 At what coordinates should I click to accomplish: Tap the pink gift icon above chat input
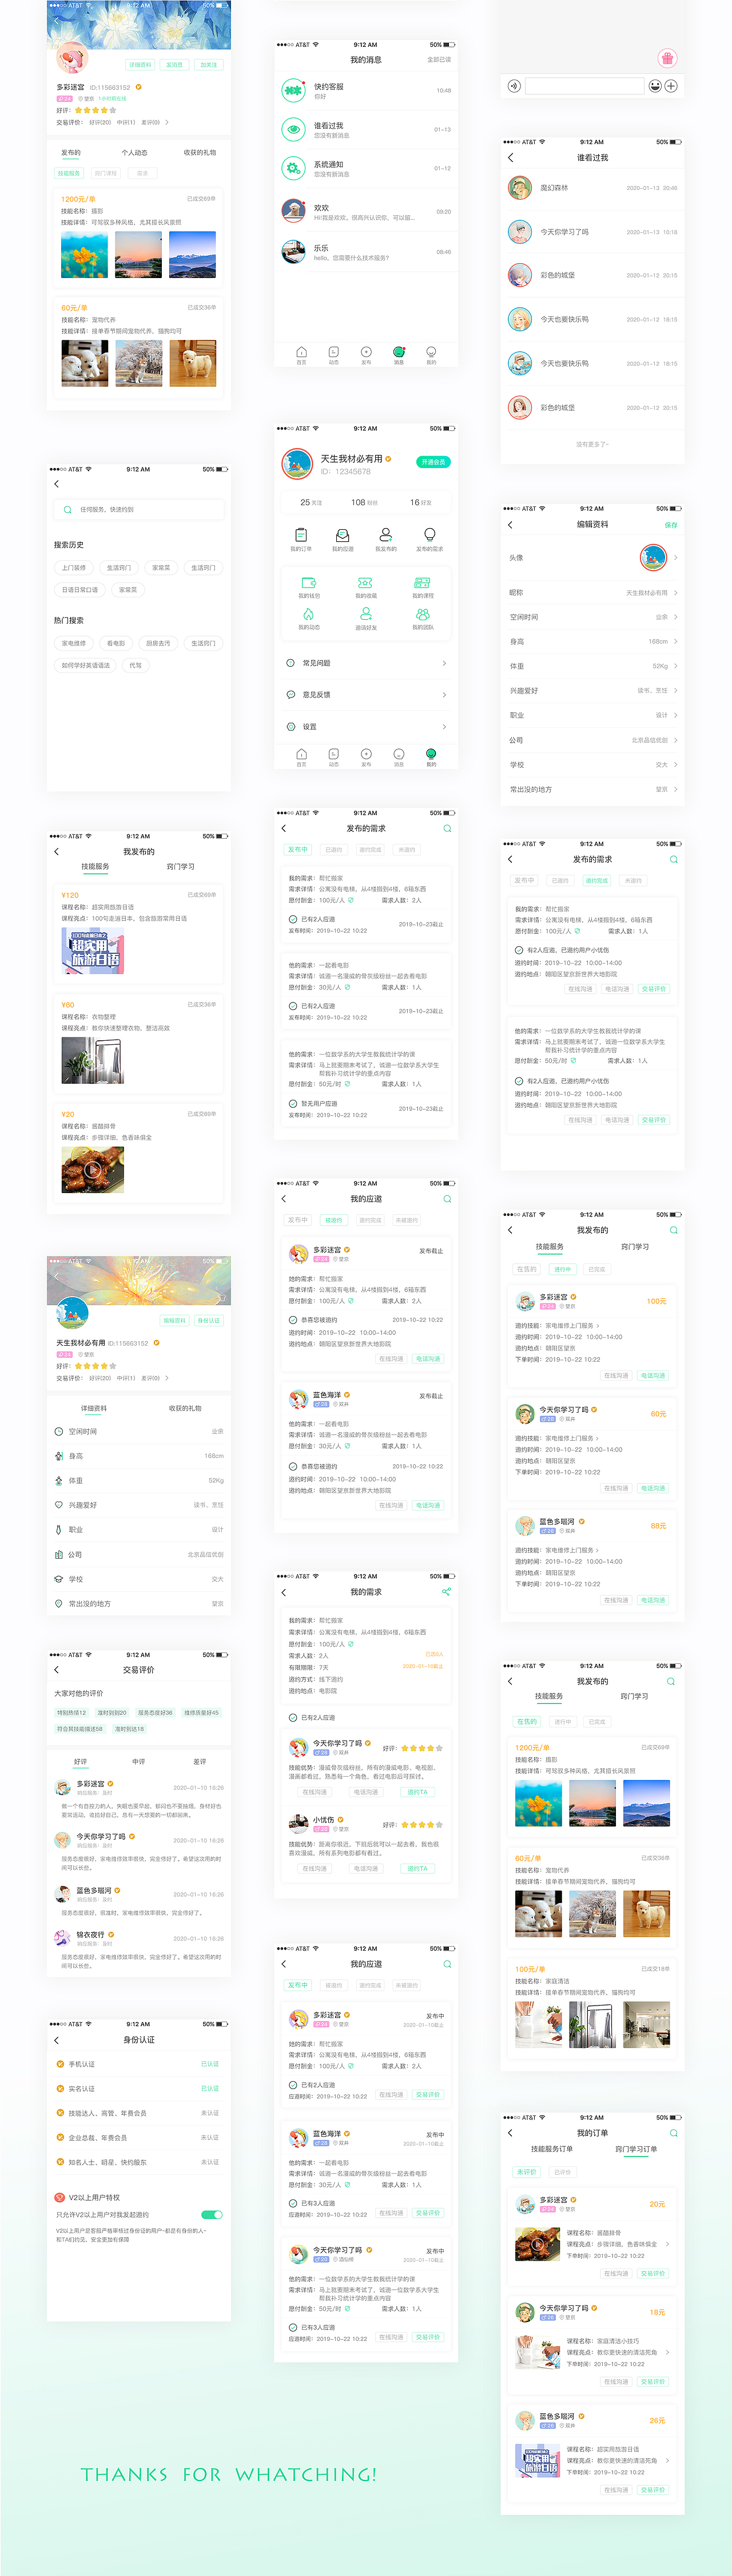point(667,58)
